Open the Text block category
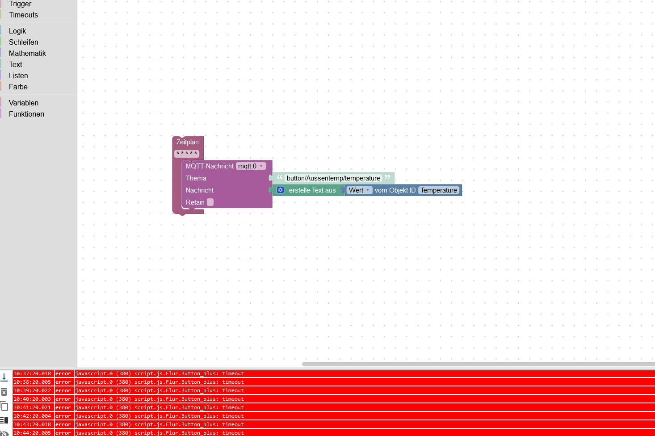 pos(16,64)
